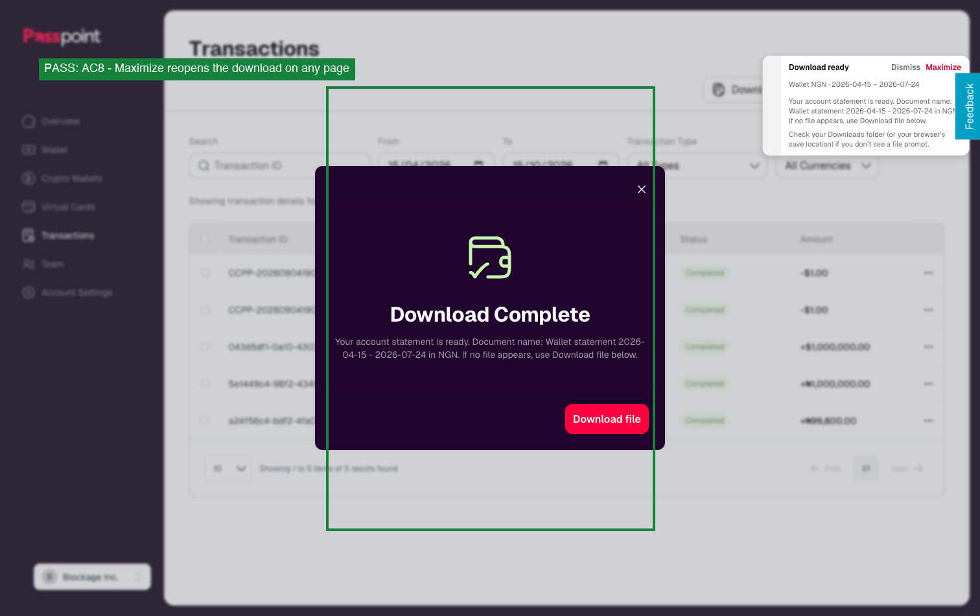This screenshot has width=980, height=616.
Task: Expand the Blockage Inc. account switcher
Action: coord(92,576)
